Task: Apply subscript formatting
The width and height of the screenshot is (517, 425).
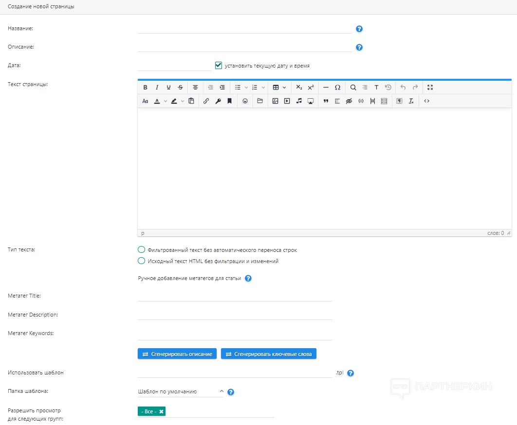Action: [299, 88]
